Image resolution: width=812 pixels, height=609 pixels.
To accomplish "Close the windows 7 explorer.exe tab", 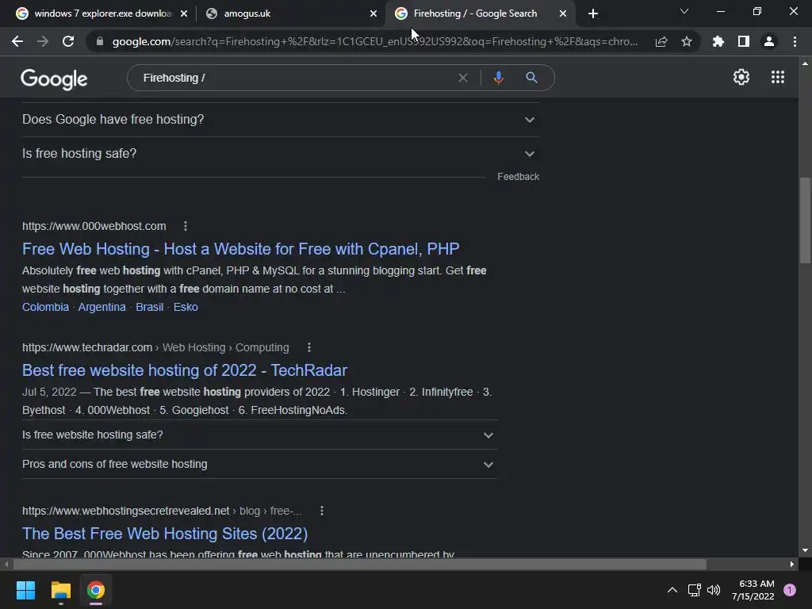I will pyautogui.click(x=184, y=13).
